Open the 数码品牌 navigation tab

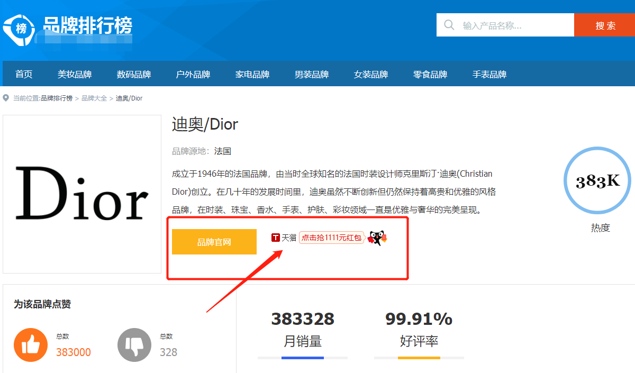click(134, 74)
